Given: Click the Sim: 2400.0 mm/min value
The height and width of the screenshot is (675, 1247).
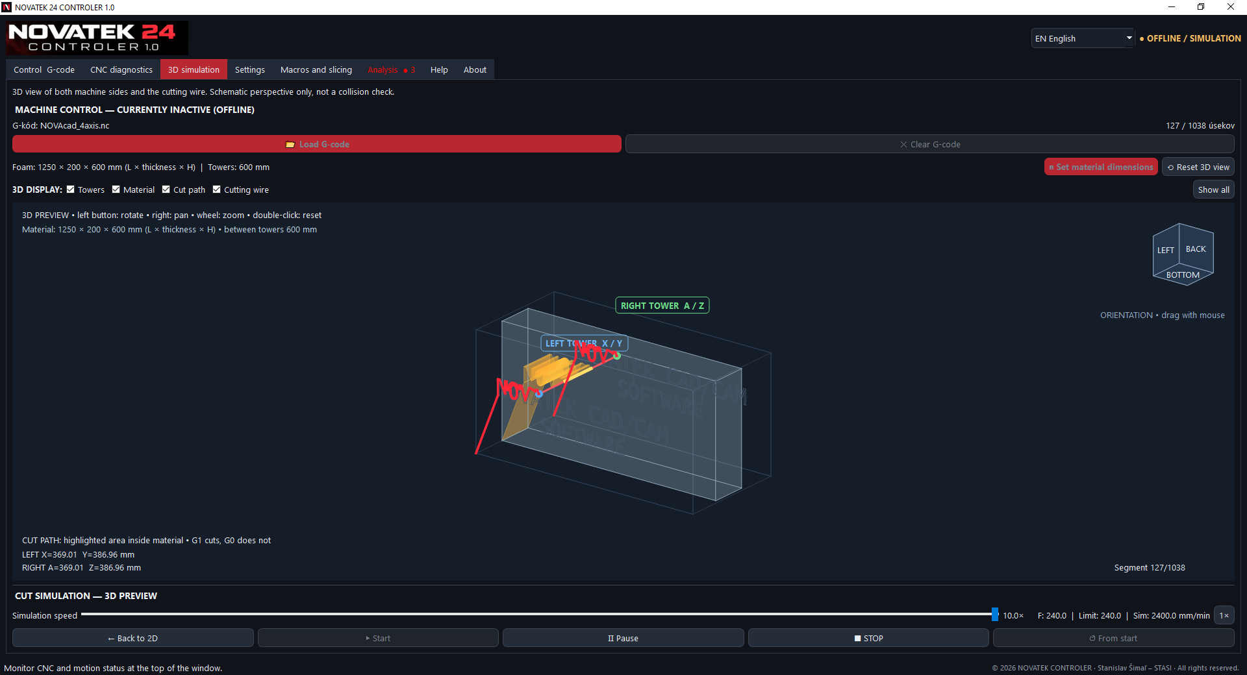Looking at the screenshot, I should [x=1172, y=615].
